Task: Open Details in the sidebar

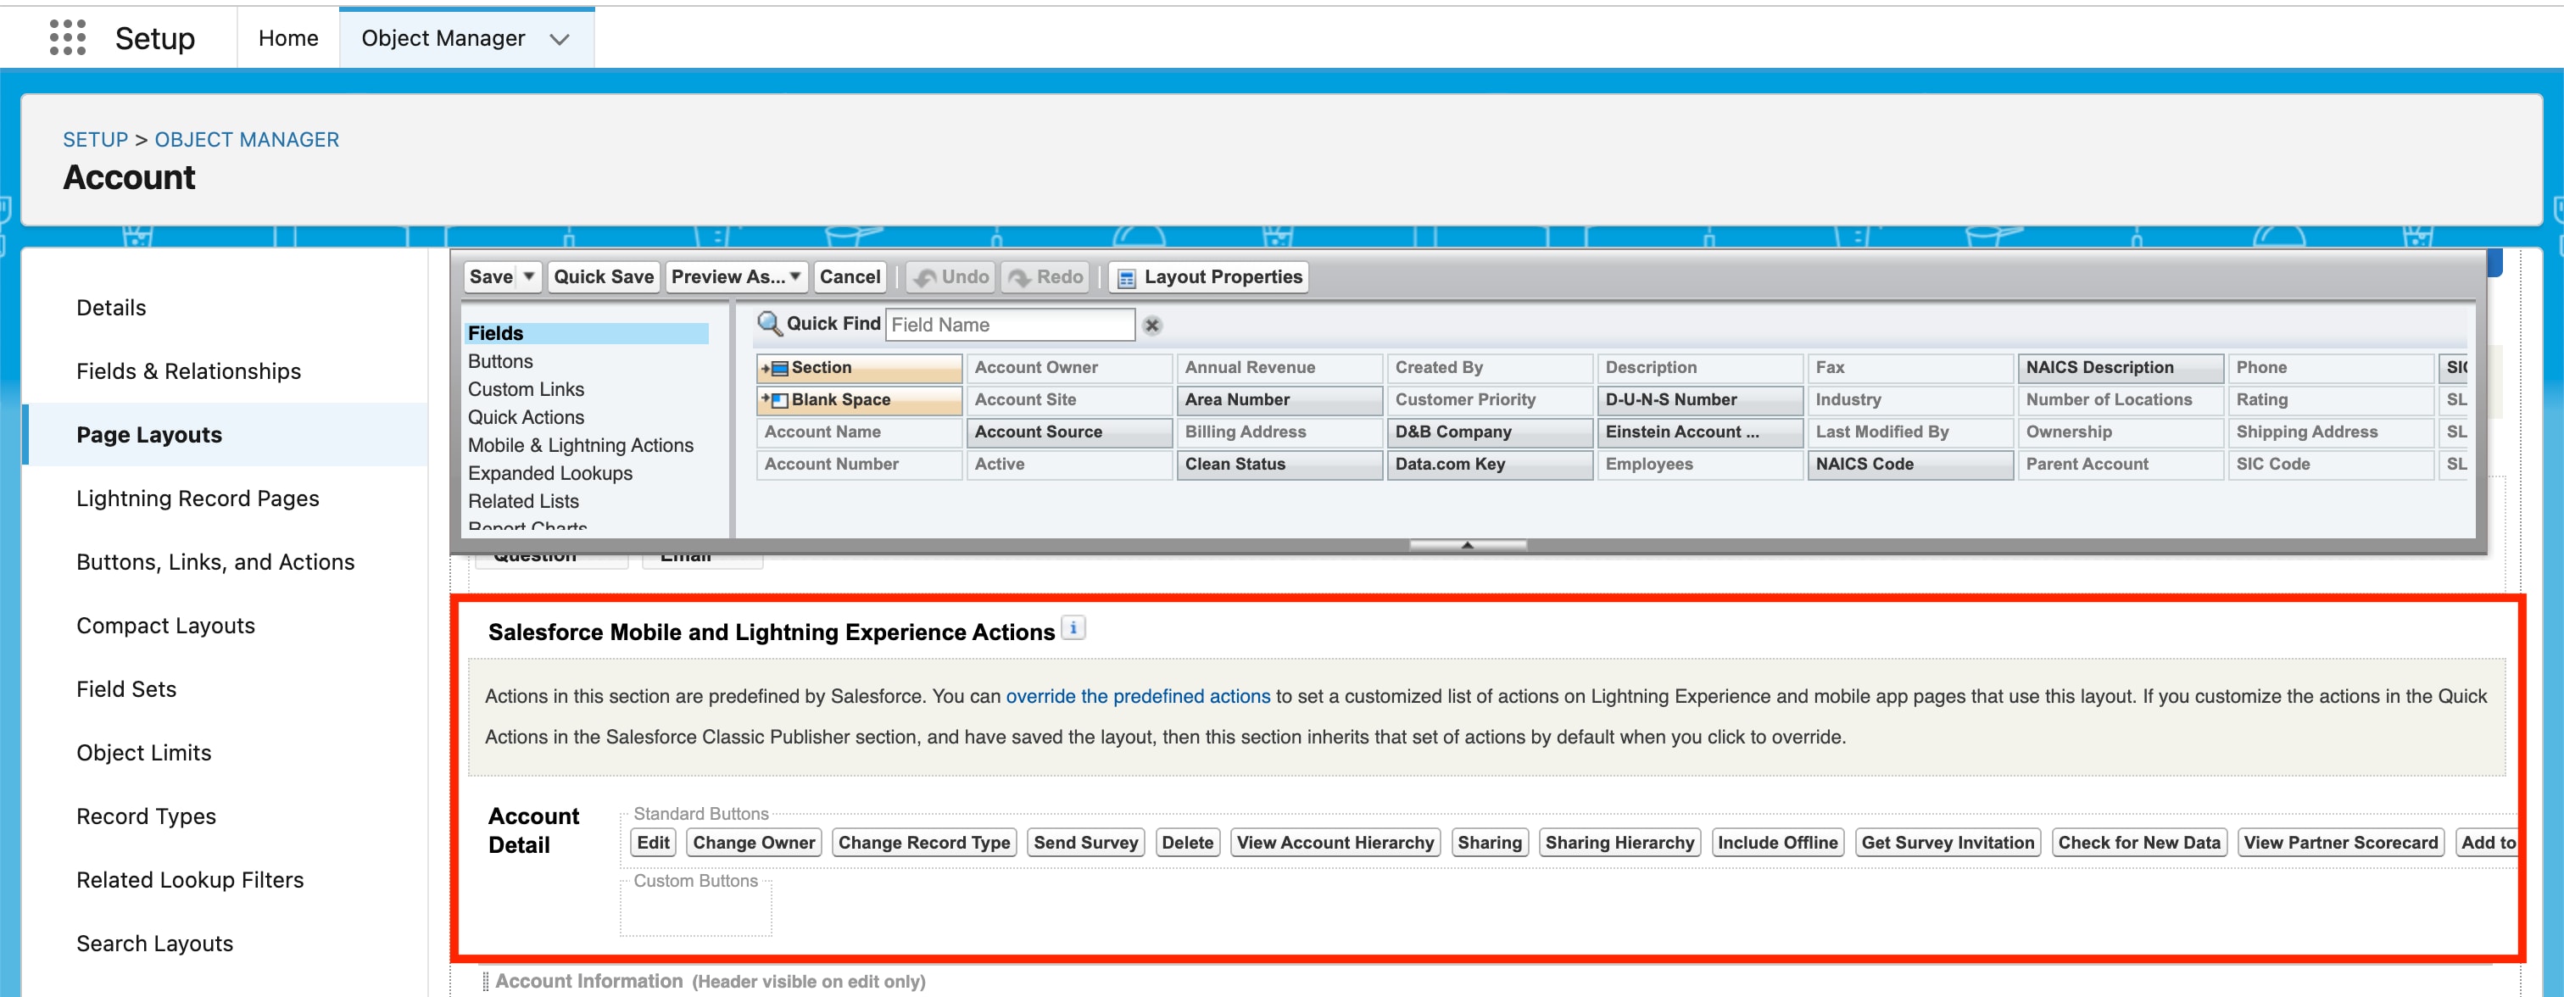Action: tap(111, 308)
